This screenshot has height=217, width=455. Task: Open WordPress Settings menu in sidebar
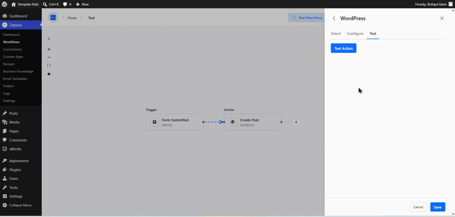tap(21, 196)
